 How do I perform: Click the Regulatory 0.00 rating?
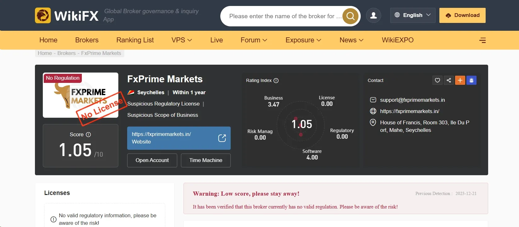point(342,133)
